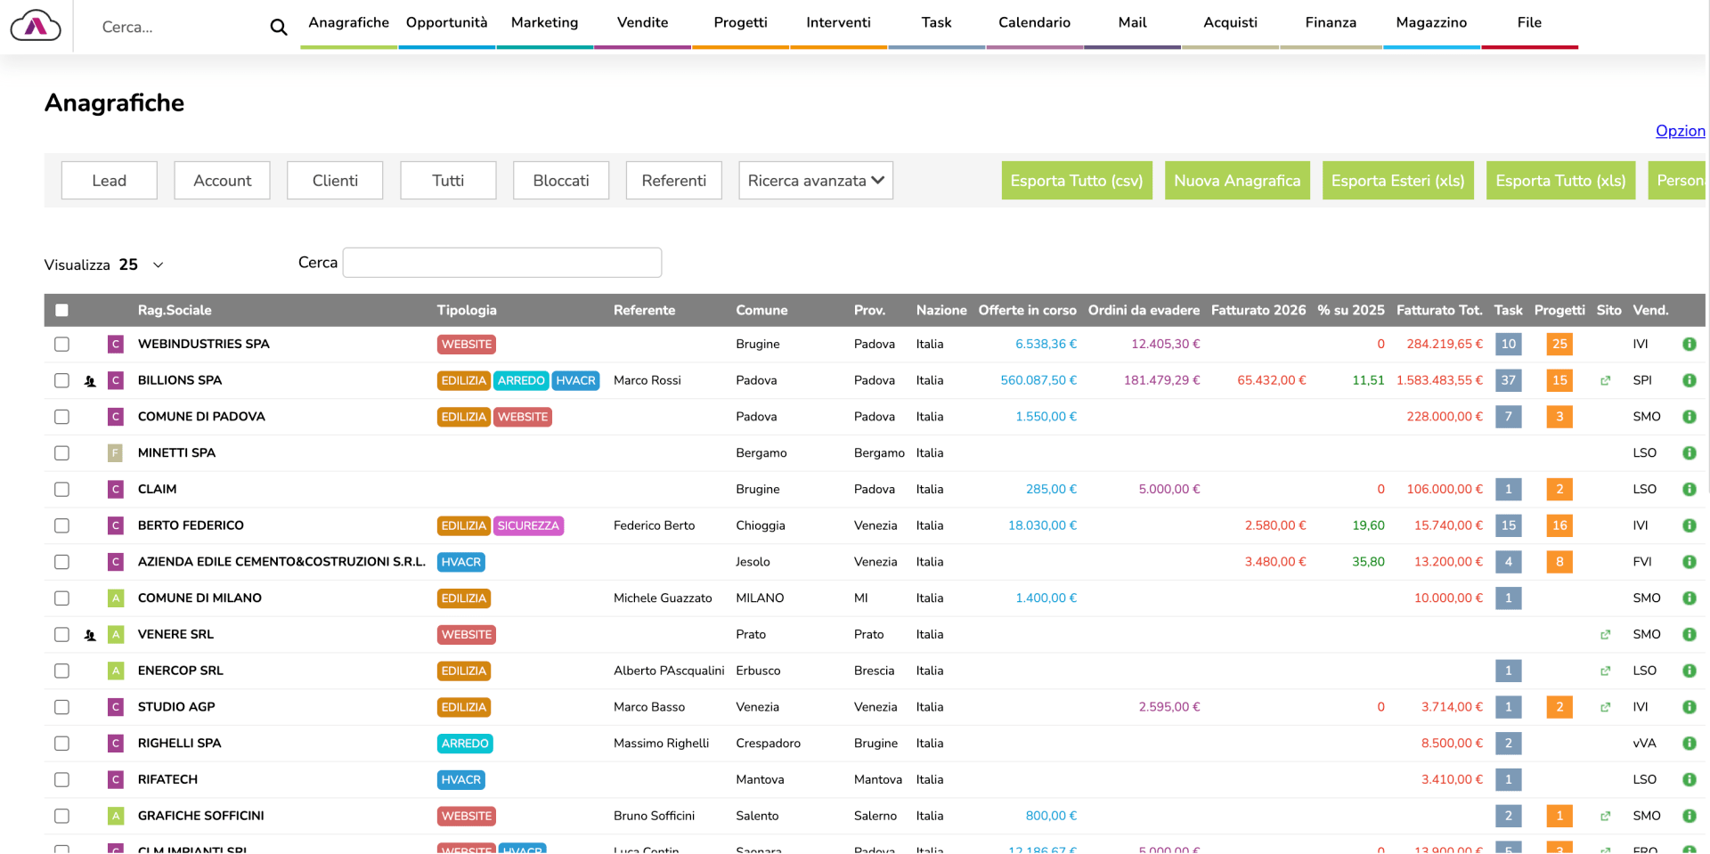The height and width of the screenshot is (854, 1710).
Task: Click the EDILIZIA tag on ENERCOP SRL
Action: [x=463, y=671]
